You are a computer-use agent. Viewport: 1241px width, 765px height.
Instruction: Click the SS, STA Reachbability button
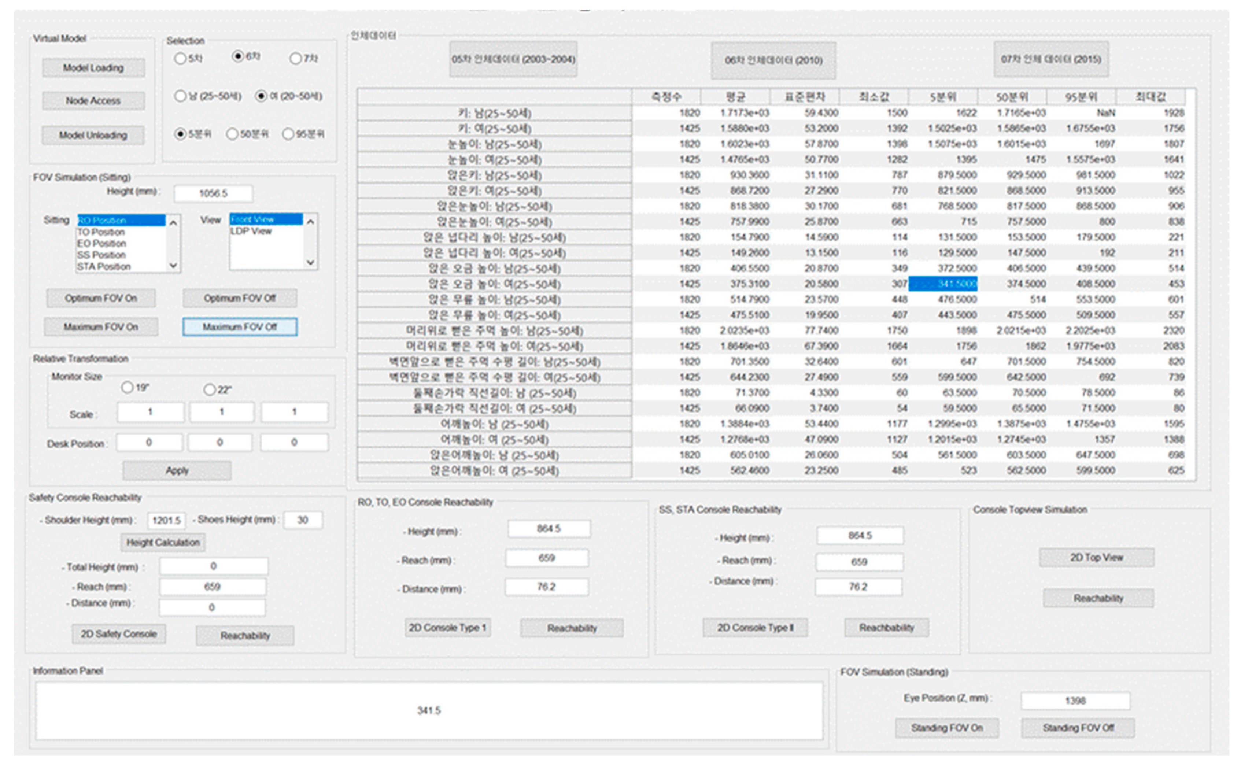coord(886,628)
